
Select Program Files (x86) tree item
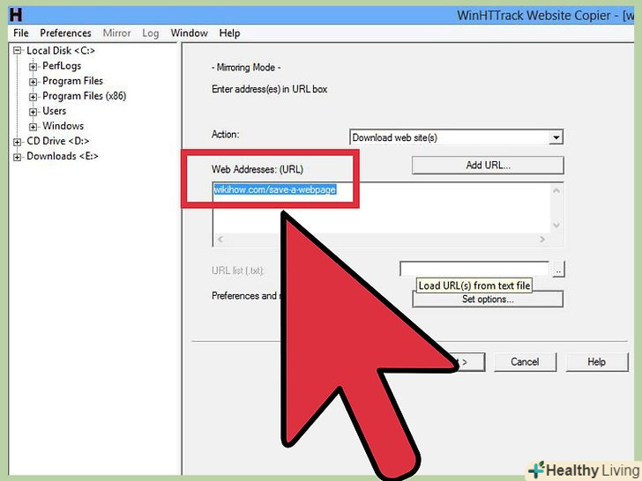click(x=85, y=96)
